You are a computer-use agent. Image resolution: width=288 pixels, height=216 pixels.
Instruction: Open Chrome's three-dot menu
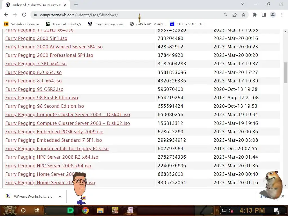[282, 15]
